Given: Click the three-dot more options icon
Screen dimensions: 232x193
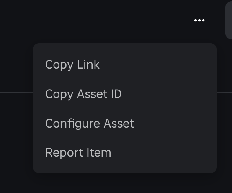Looking at the screenshot, I should coord(199,20).
